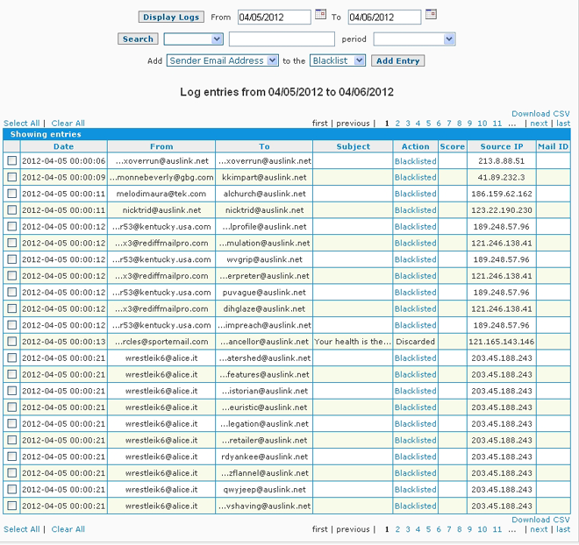Open the period dropdown
The image size is (579, 545).
pyautogui.click(x=414, y=39)
